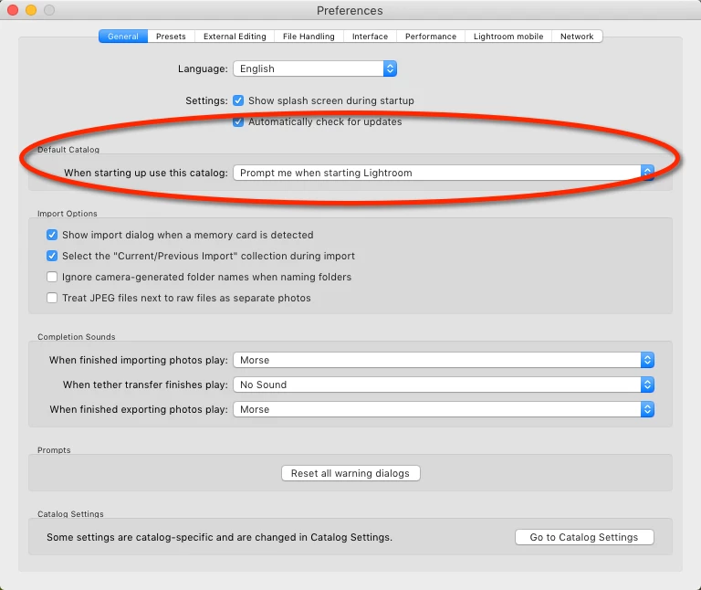The height and width of the screenshot is (590, 701).
Task: Click Go to Catalog Settings button
Action: pyautogui.click(x=584, y=537)
